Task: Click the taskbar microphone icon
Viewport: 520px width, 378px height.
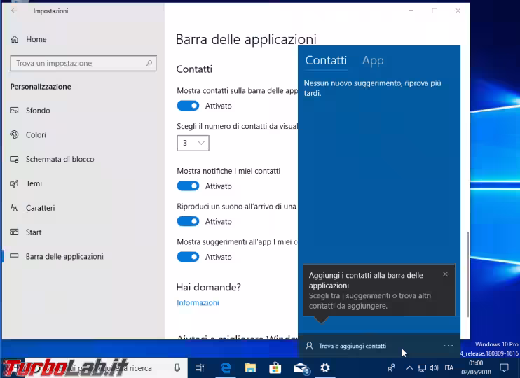Action: (177, 367)
